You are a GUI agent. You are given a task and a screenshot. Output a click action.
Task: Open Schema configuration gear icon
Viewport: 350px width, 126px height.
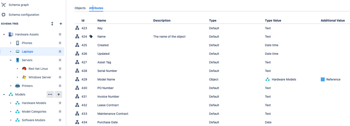(x=4, y=15)
